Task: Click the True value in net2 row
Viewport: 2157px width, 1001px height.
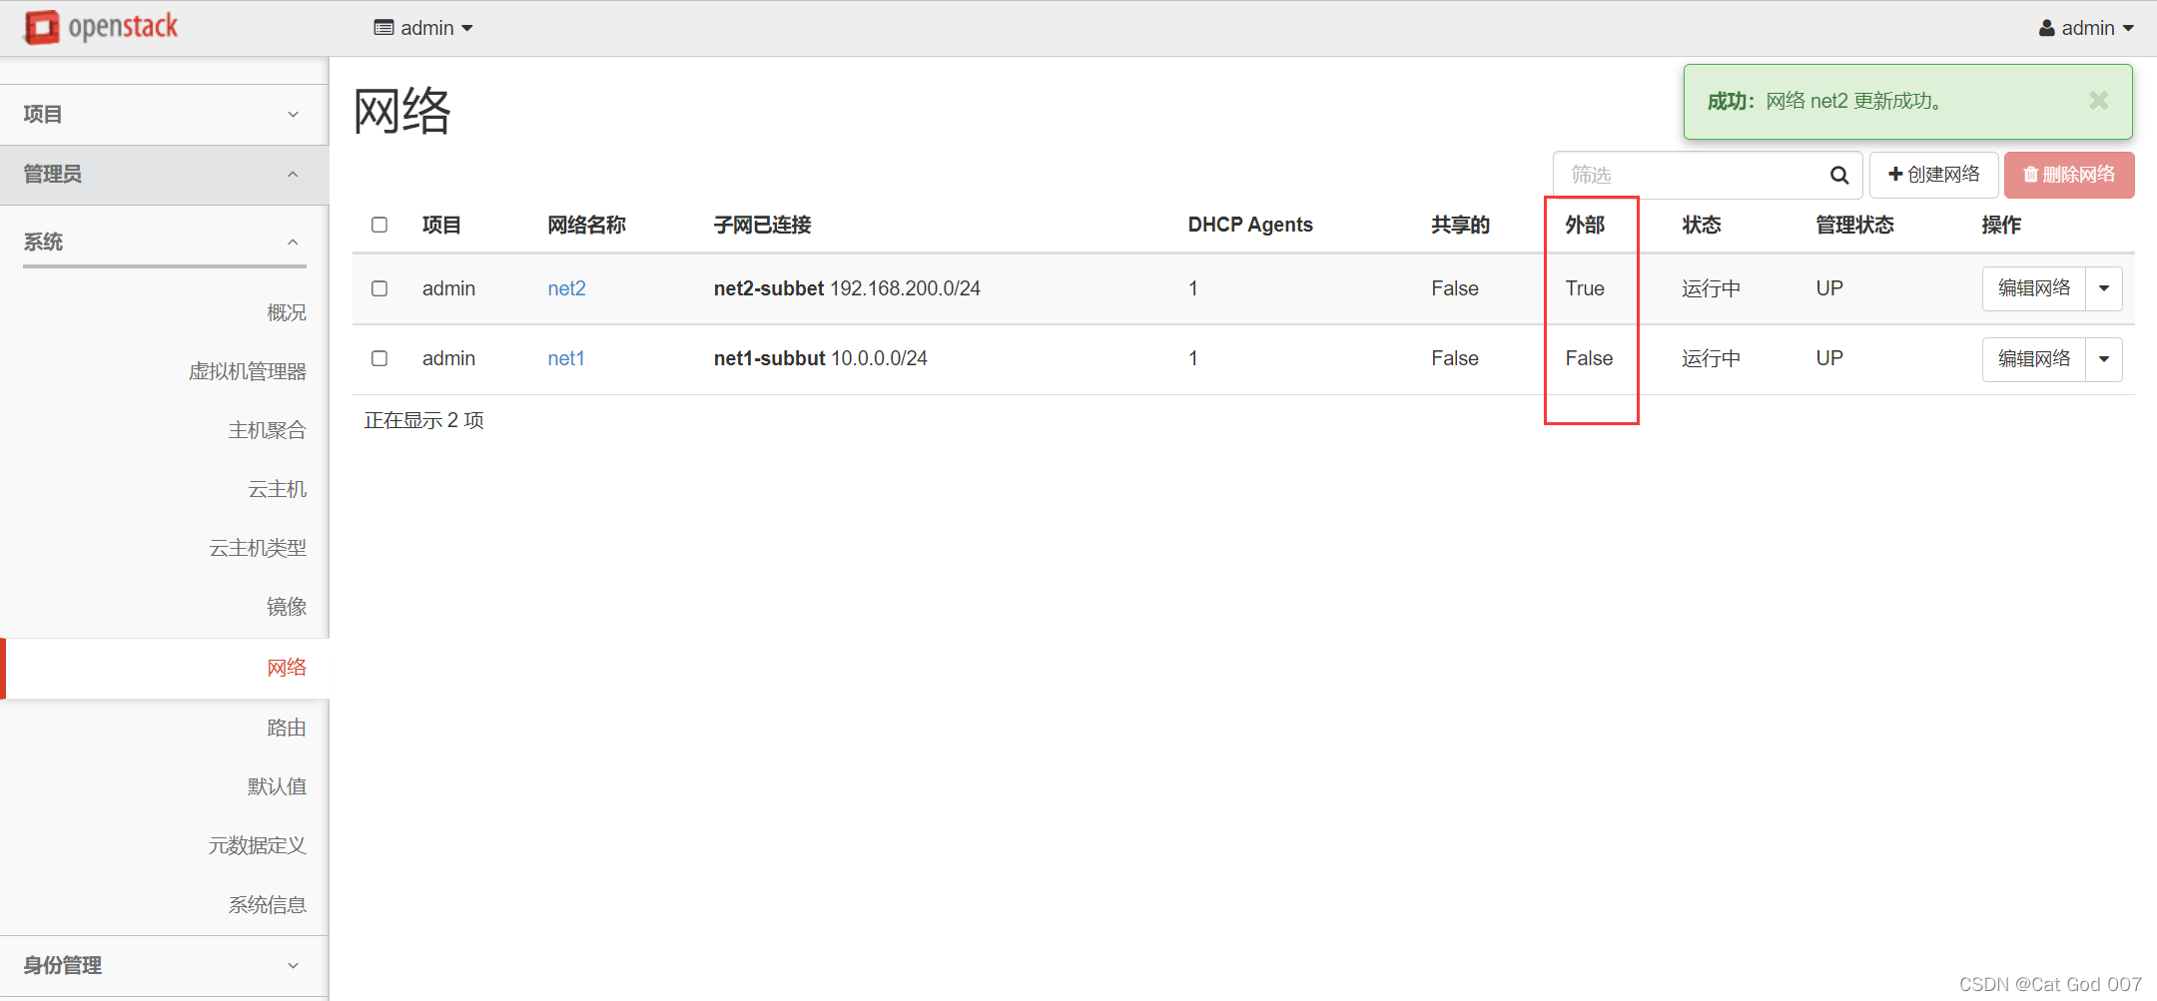Action: (1585, 288)
